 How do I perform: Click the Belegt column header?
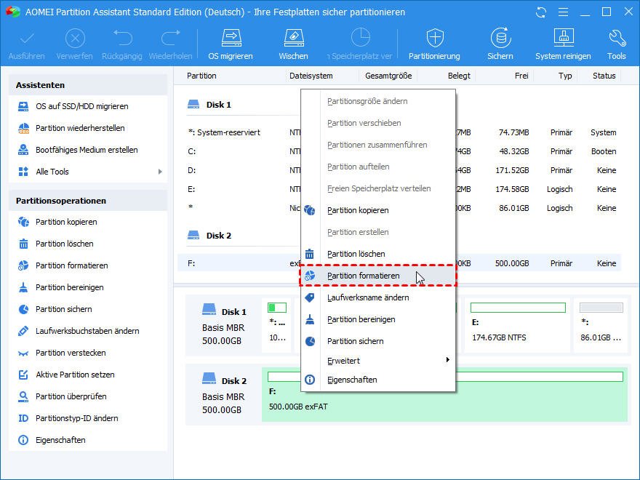click(459, 76)
